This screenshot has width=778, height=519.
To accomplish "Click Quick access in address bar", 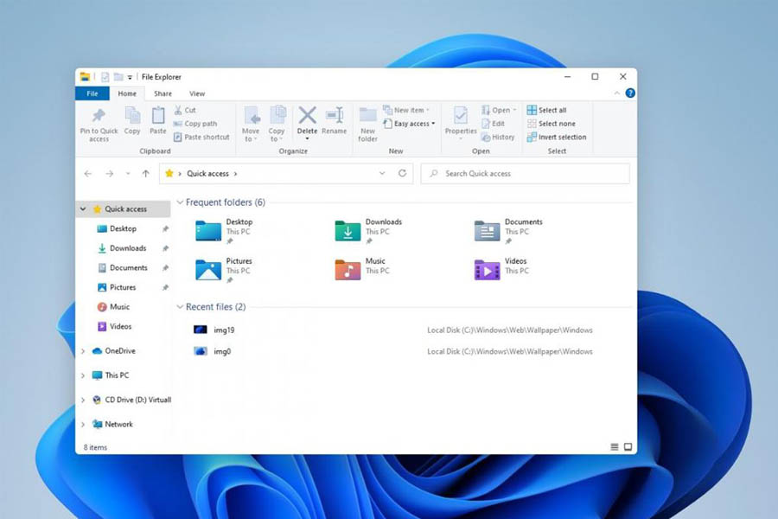I will (x=207, y=173).
